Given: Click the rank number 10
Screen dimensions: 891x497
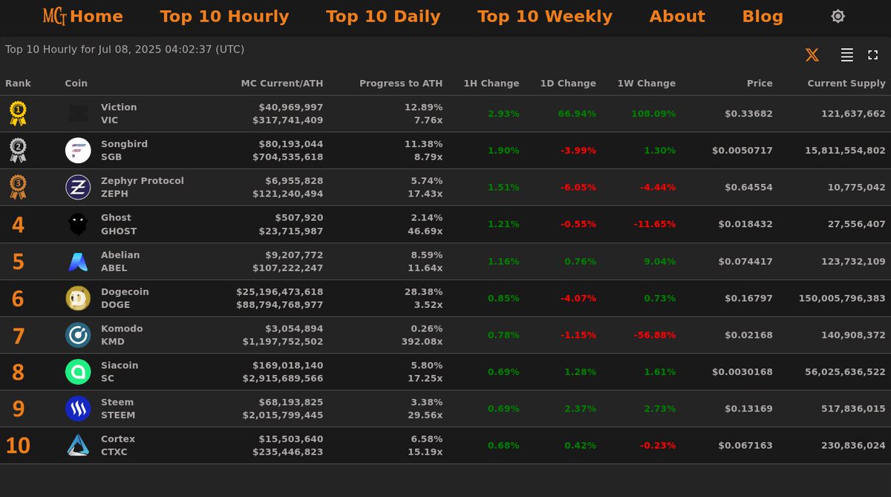Looking at the screenshot, I should click(x=18, y=446).
